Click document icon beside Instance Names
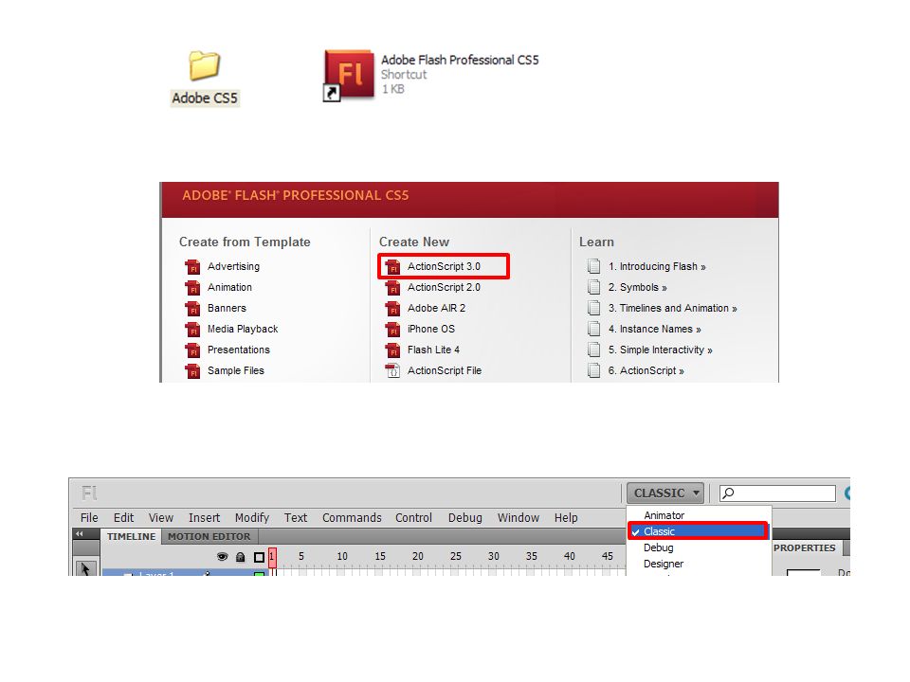 [593, 329]
